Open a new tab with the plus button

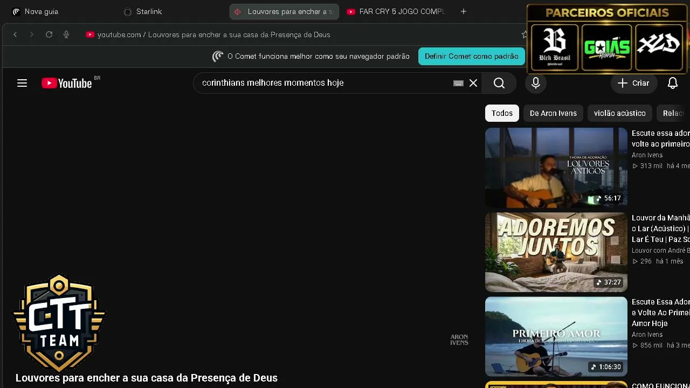(464, 11)
